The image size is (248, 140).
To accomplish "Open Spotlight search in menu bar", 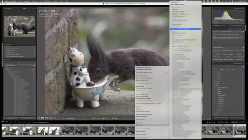I will (229, 1).
